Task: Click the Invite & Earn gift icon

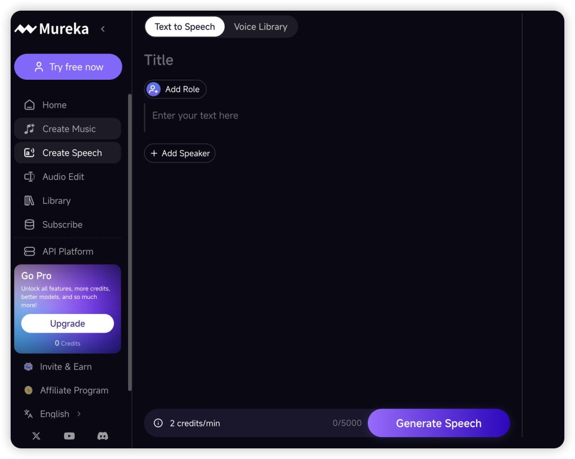Action: click(28, 367)
